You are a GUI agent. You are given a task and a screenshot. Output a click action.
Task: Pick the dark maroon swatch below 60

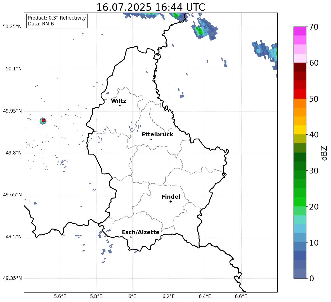click(300, 67)
